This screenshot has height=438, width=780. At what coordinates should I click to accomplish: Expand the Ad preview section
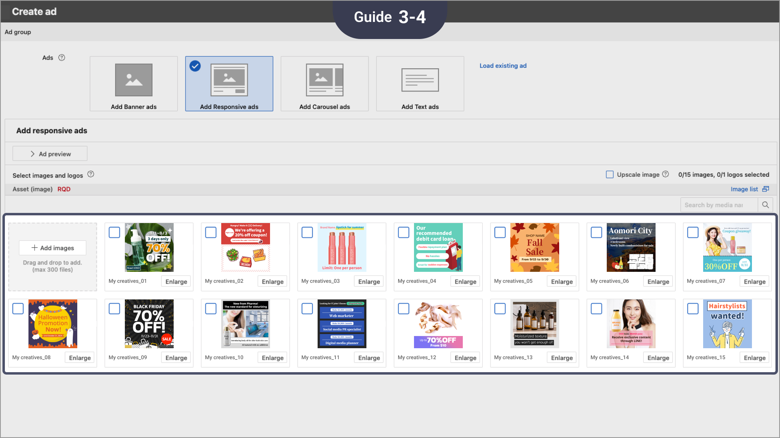coord(50,153)
